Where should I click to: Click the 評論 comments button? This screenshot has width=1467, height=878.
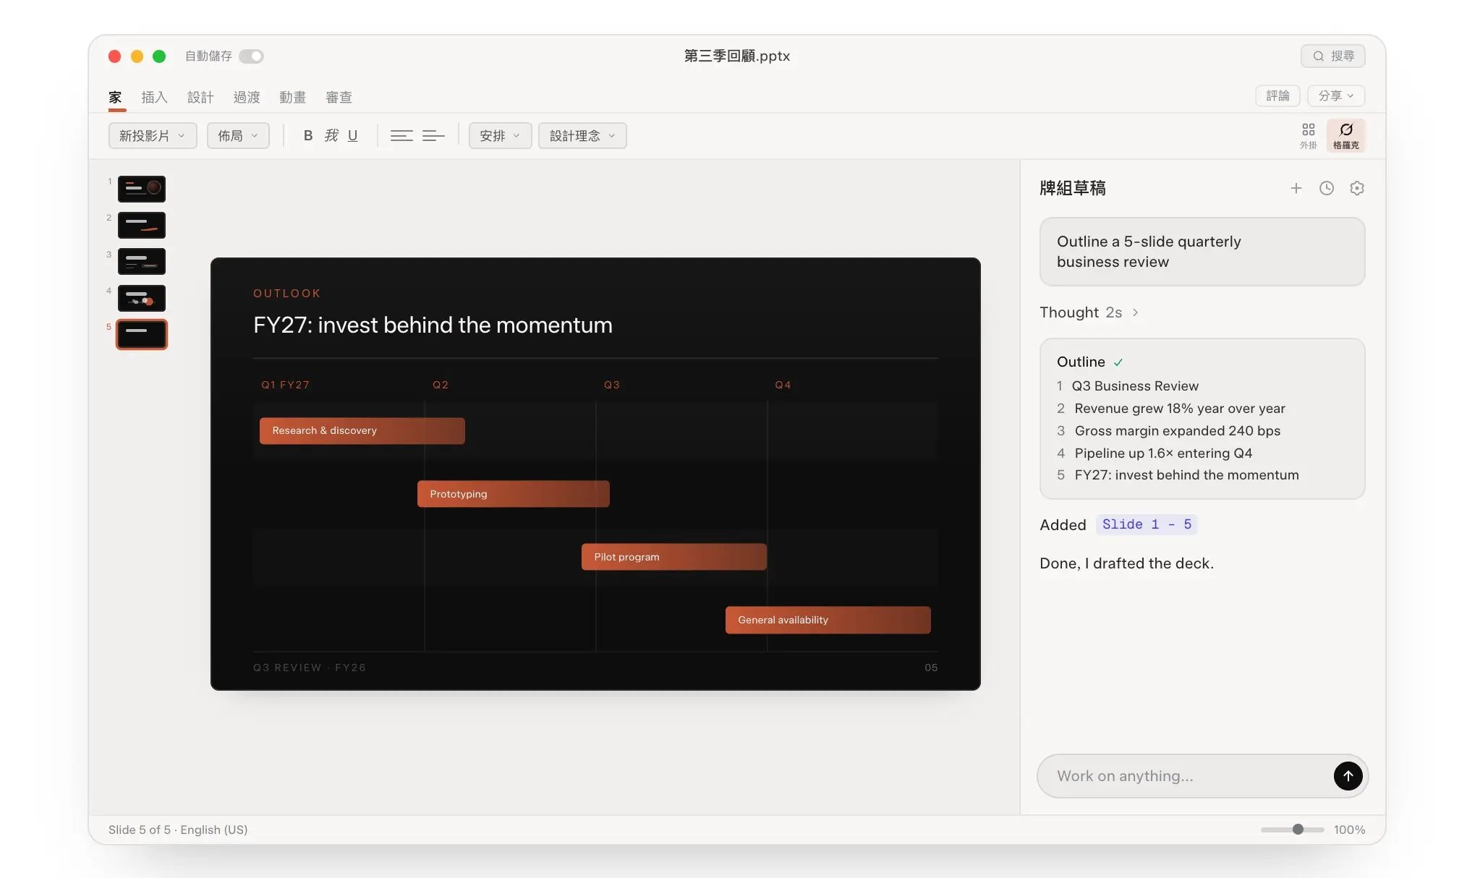[x=1277, y=95]
